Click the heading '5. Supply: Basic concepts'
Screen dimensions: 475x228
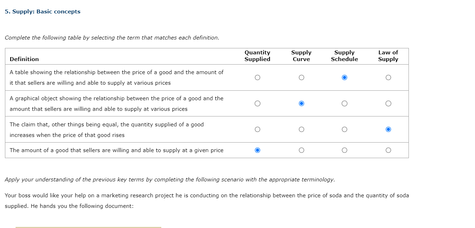42,11
